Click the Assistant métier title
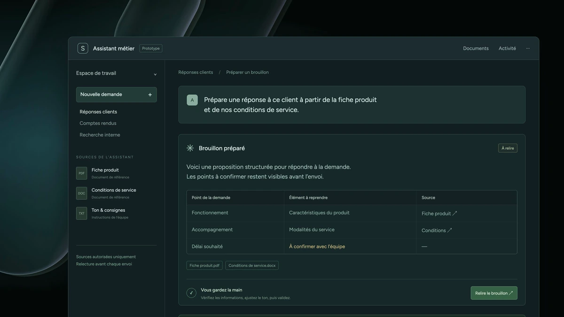The image size is (564, 317). pos(114,48)
